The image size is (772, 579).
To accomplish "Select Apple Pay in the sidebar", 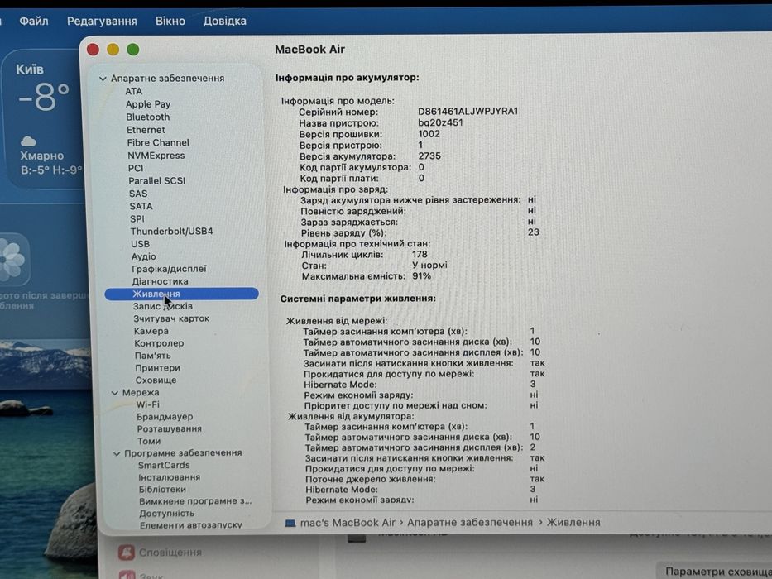I will pyautogui.click(x=148, y=104).
